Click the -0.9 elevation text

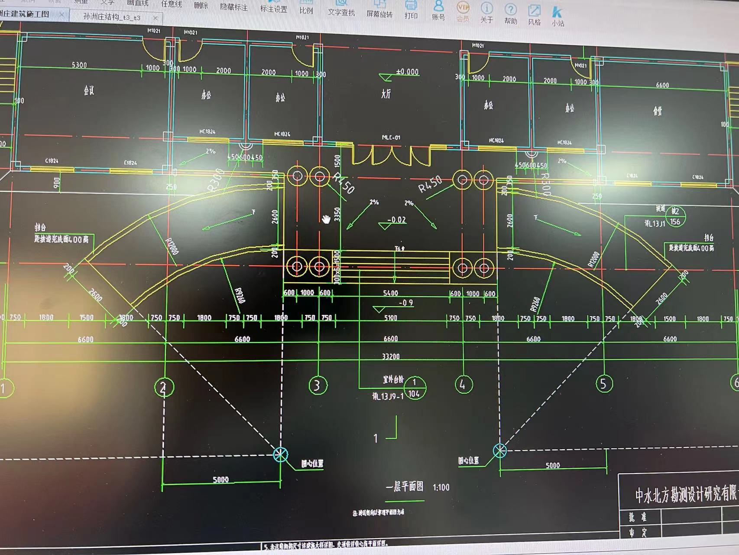406,303
